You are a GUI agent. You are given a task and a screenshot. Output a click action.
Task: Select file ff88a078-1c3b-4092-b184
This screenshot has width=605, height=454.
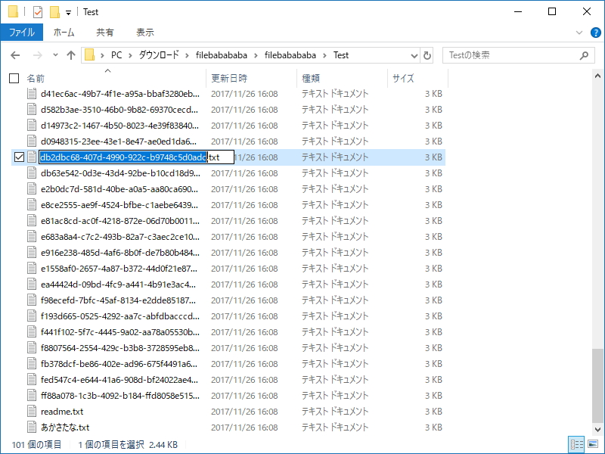coord(120,396)
